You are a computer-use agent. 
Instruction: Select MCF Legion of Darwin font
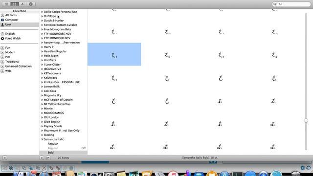(x=58, y=100)
